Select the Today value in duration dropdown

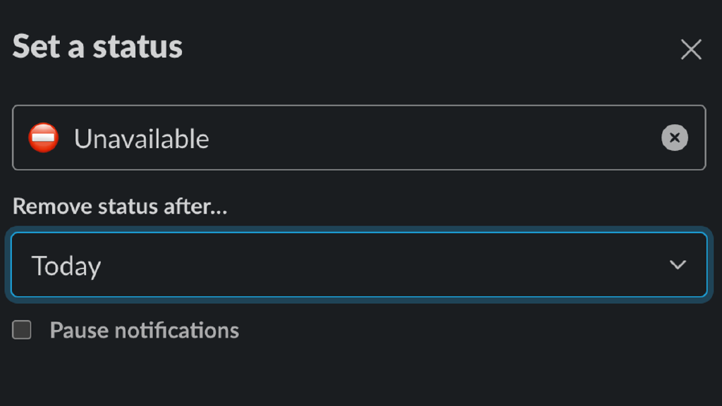click(66, 266)
